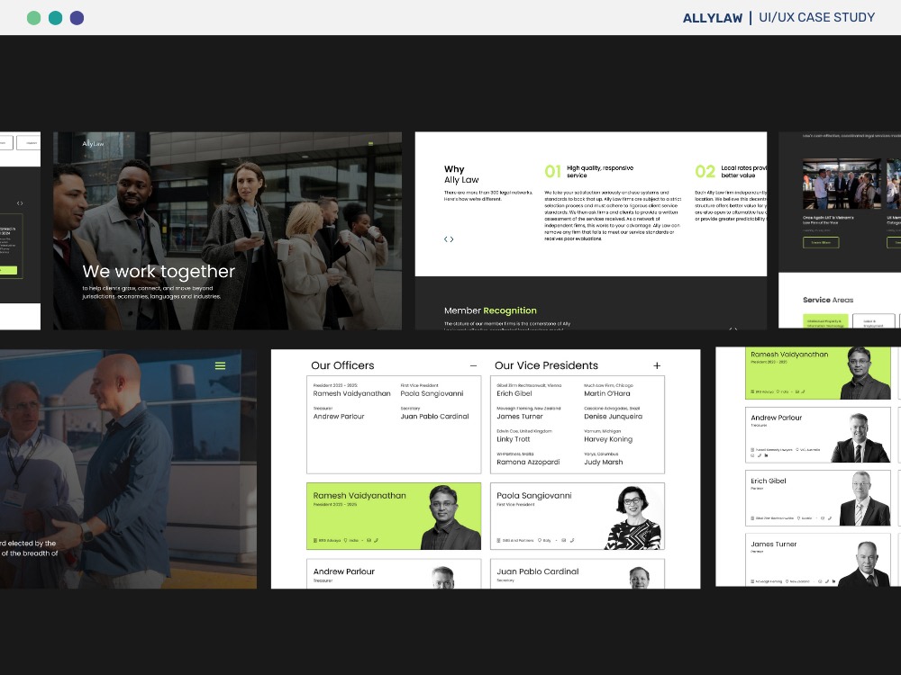The image size is (901, 675).
Task: Click green button on far-left mockup
Action: click(9, 270)
